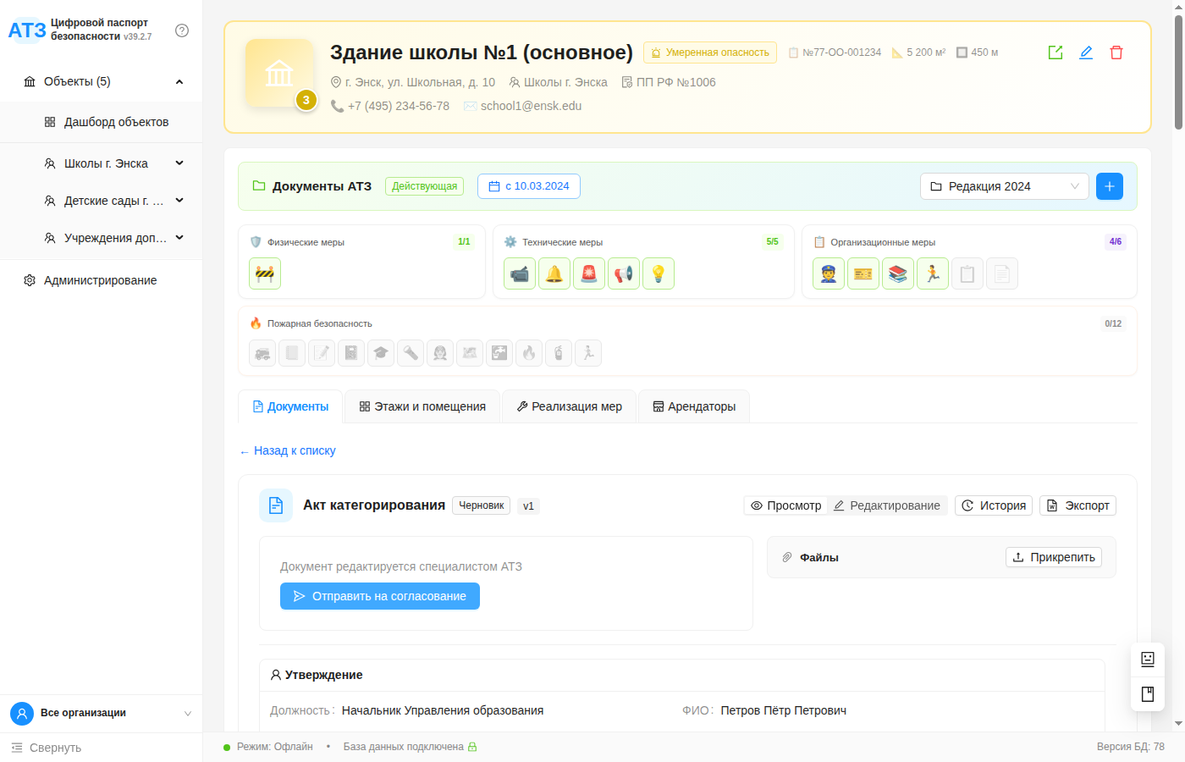Delete the object with the red trash icon

tap(1116, 52)
